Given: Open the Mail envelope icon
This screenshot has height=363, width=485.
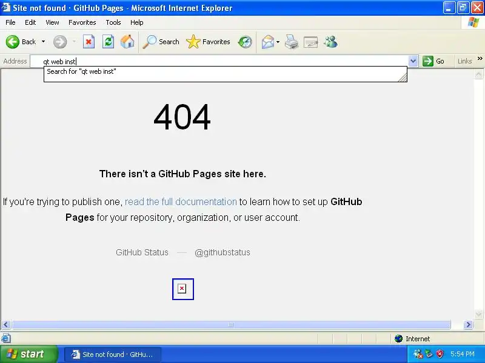Looking at the screenshot, I should 268,42.
